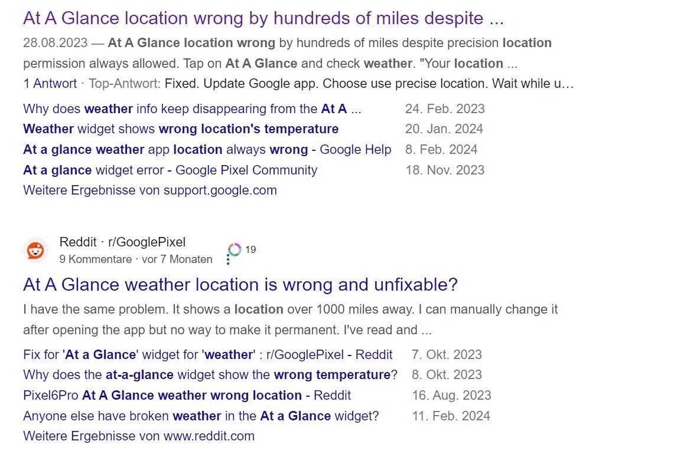Click "Weitere Ergebnisse von www.reddit.com"
Image resolution: width=674 pixels, height=451 pixels.
139,436
